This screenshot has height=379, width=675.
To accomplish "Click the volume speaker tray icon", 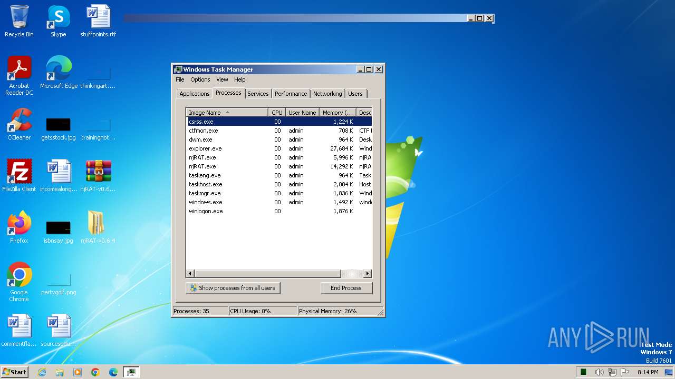I will [599, 372].
